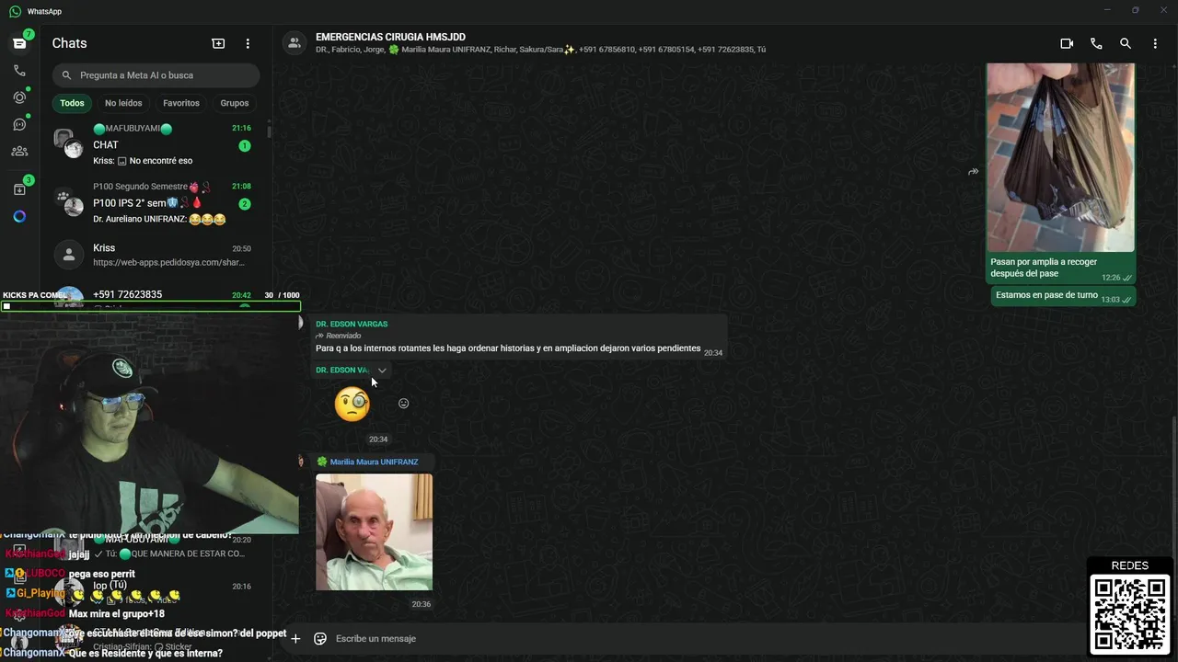Open message options chevron beside DR. EDSON
Image resolution: width=1178 pixels, height=662 pixels.
[x=382, y=371]
